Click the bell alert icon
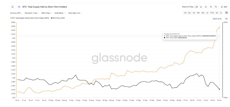The width and height of the screenshot is (230, 107). pos(206,7)
